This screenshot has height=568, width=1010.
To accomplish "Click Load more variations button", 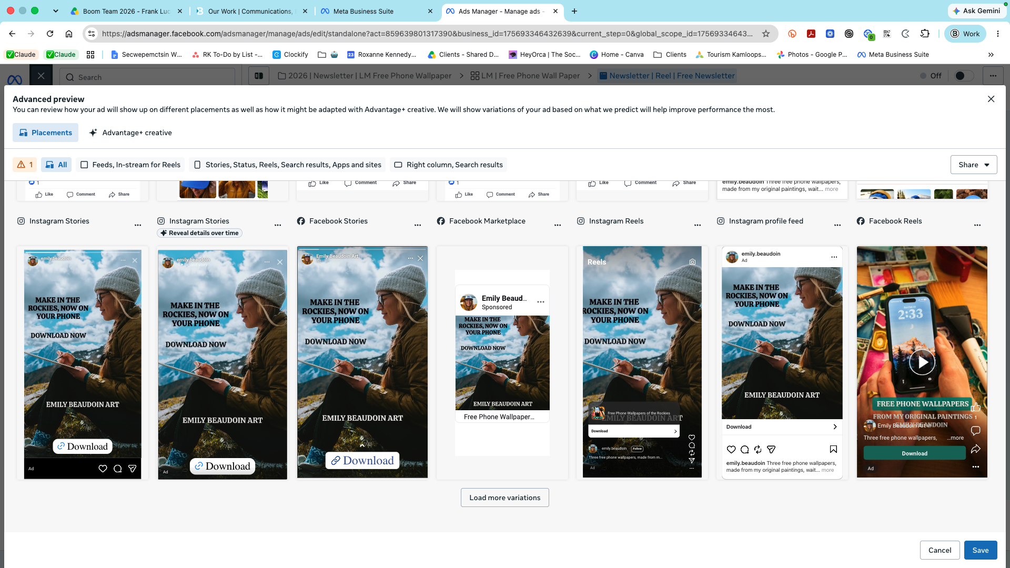I will click(505, 498).
